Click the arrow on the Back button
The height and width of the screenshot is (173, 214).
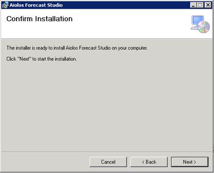(143, 162)
